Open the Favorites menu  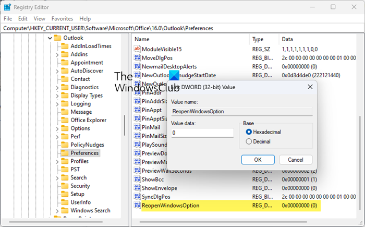pyautogui.click(x=62, y=19)
